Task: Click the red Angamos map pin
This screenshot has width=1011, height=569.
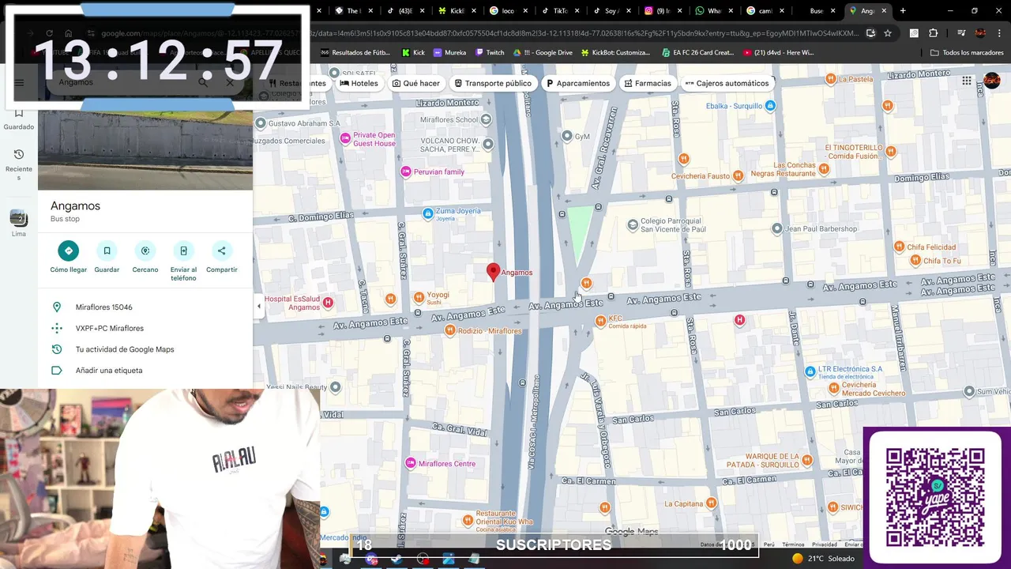Action: [x=493, y=272]
